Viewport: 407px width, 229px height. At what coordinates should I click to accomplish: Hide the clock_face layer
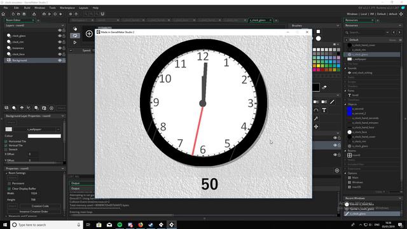click(60, 54)
